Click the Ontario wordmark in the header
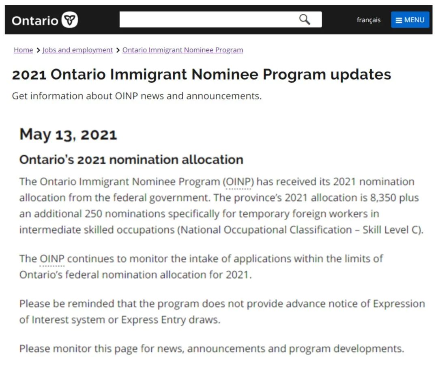This screenshot has height=365, width=438. coord(35,21)
